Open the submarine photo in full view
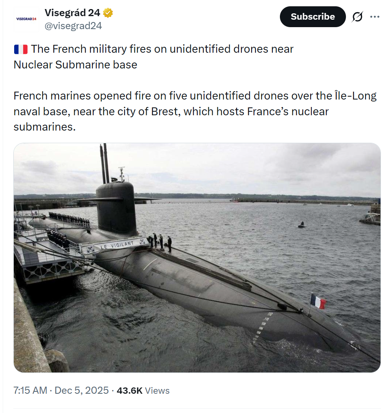The height and width of the screenshot is (413, 388). click(197, 258)
